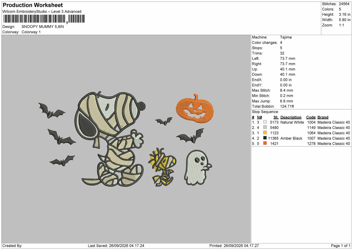Click the Right value '73.7 mm'
The width and height of the screenshot is (353, 250).
[x=287, y=64]
